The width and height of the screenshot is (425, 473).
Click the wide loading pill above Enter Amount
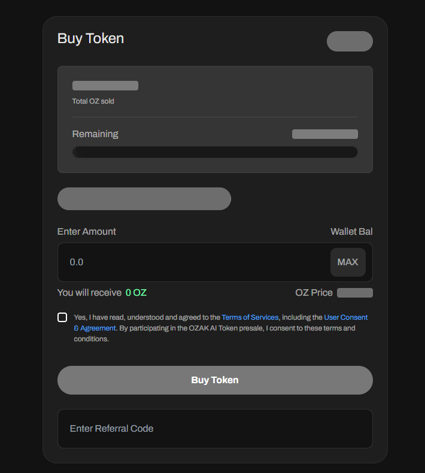(x=144, y=199)
